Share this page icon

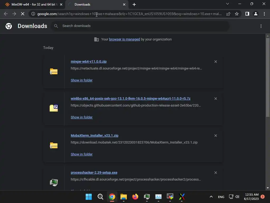(x=228, y=14)
